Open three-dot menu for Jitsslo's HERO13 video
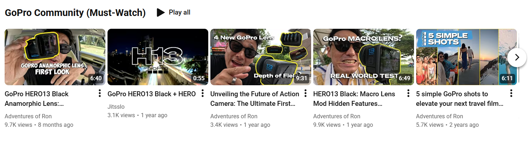 click(203, 93)
